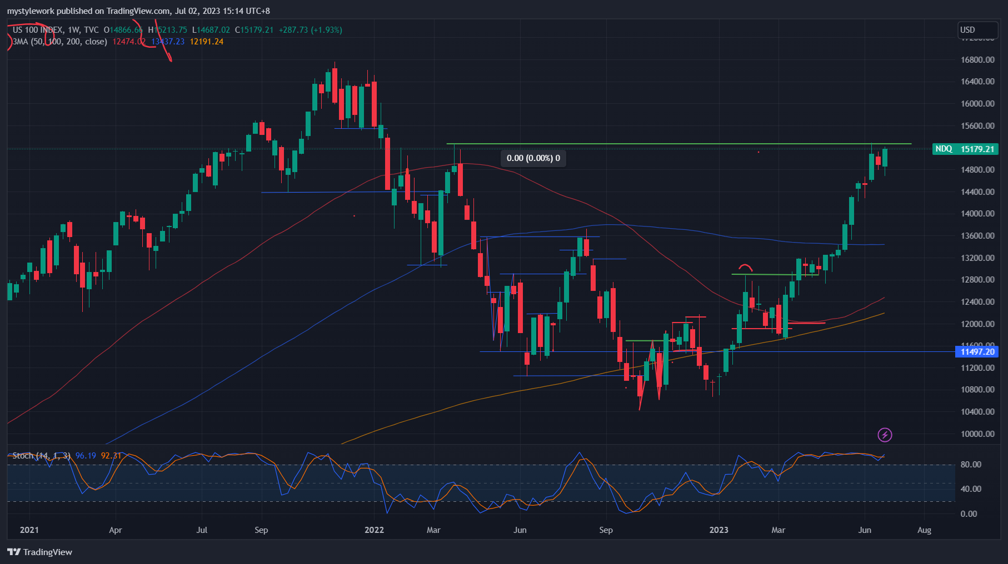The width and height of the screenshot is (1008, 564).
Task: Click the 2021 label on time axis
Action: coord(29,530)
